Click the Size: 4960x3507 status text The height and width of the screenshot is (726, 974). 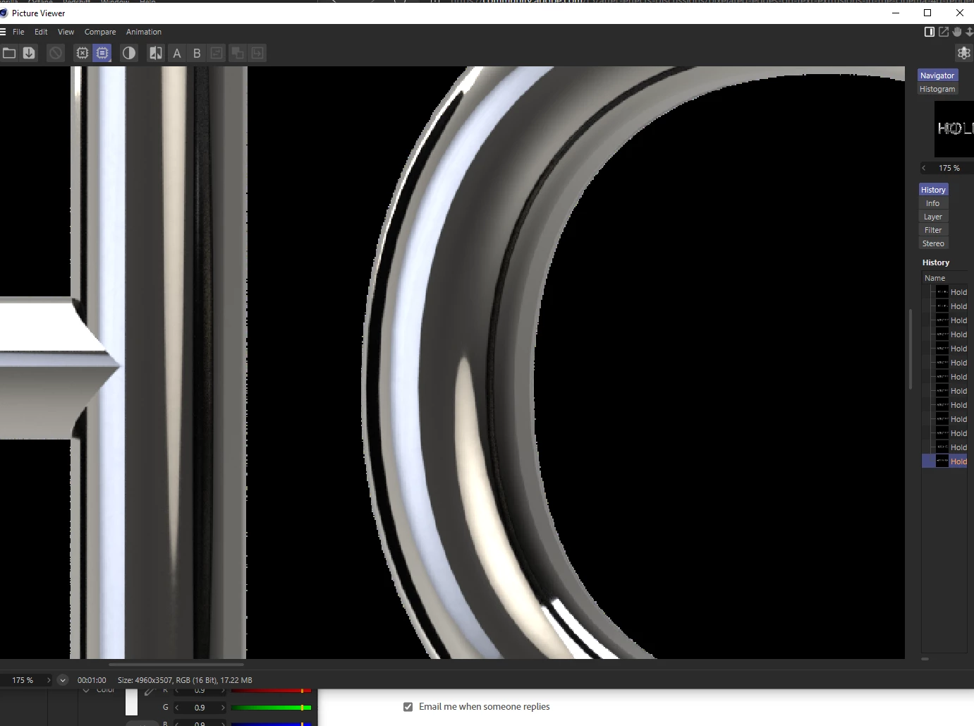[x=185, y=680]
